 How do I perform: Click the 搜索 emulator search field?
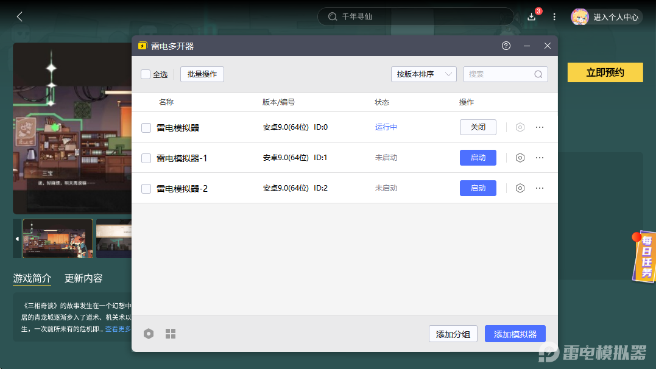(499, 74)
